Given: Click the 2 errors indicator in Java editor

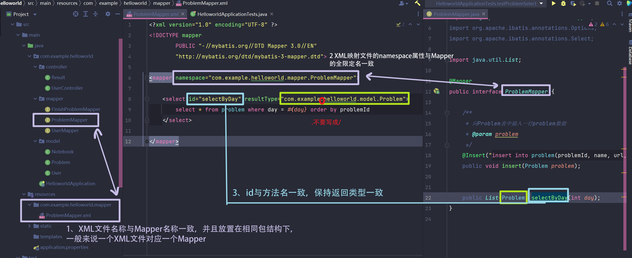Looking at the screenshot, I should [593, 25].
